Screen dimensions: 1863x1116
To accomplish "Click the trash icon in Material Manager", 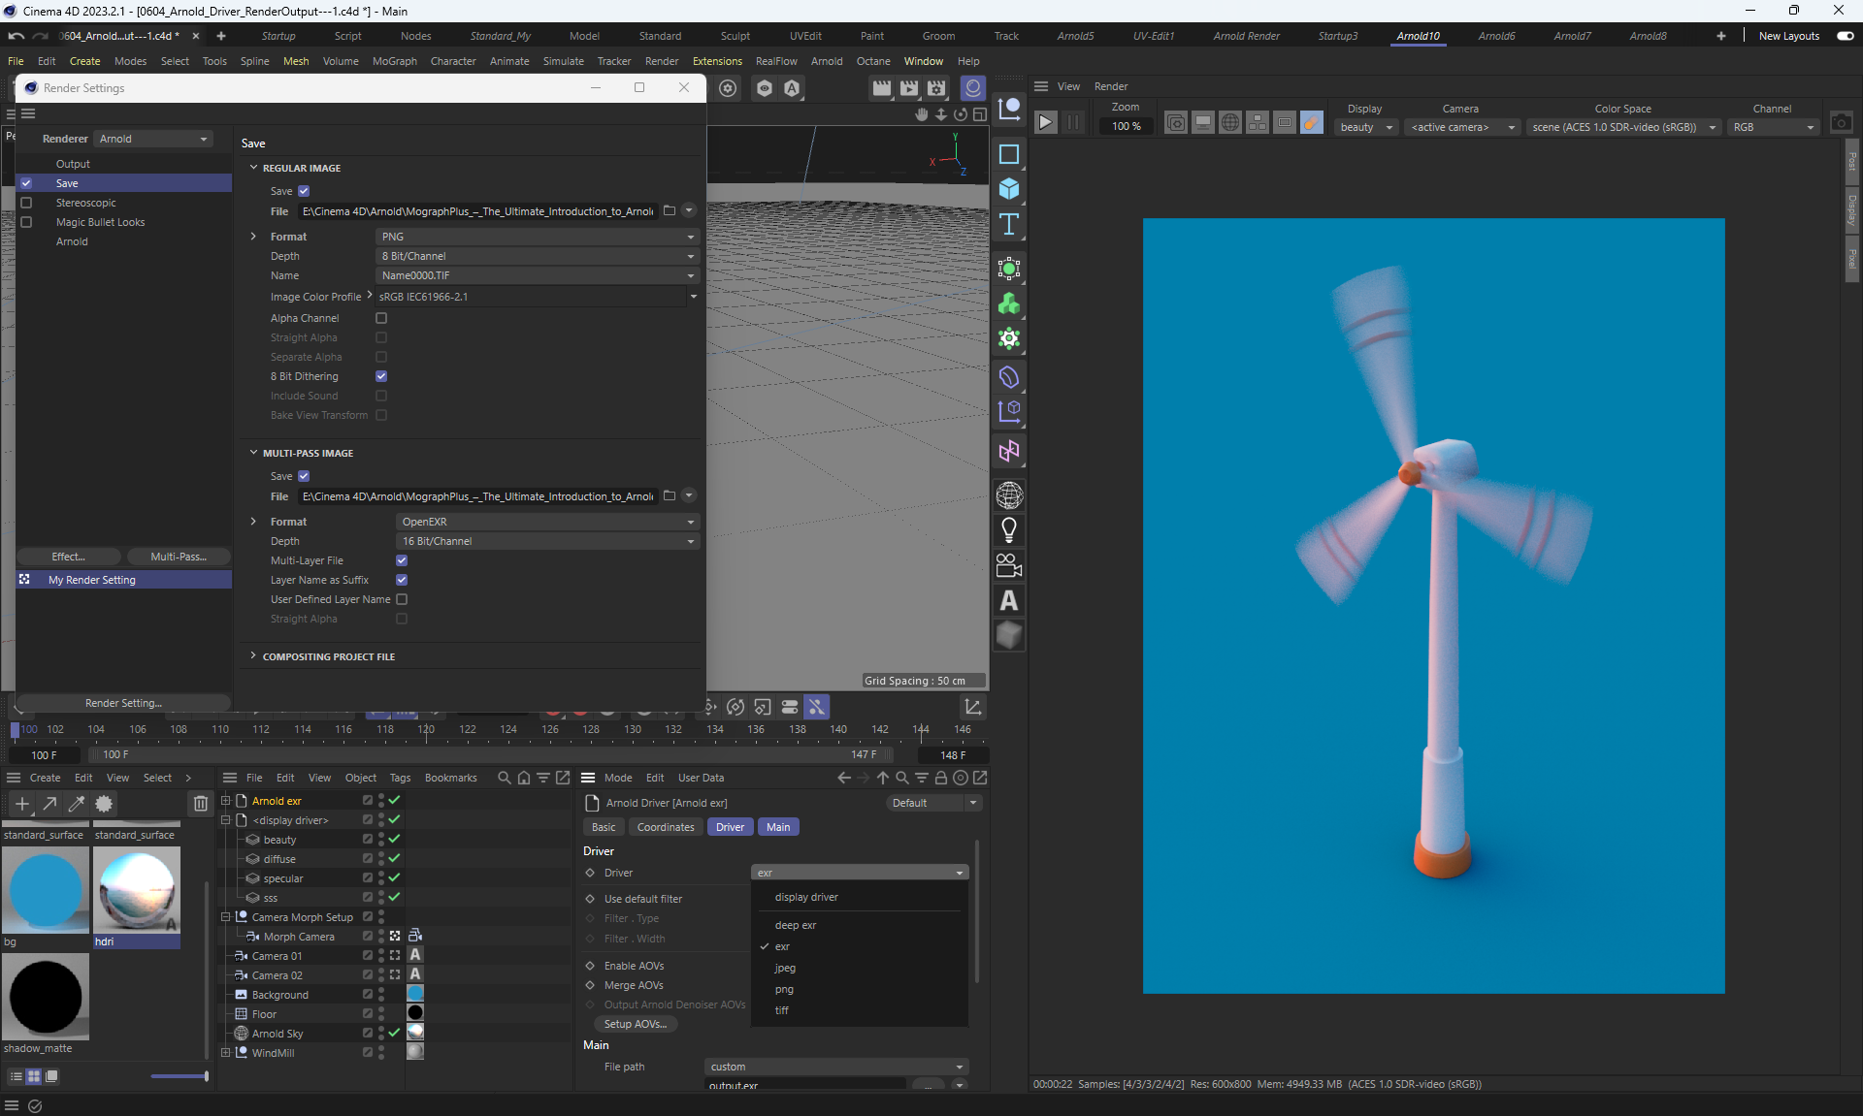I will coord(200,804).
